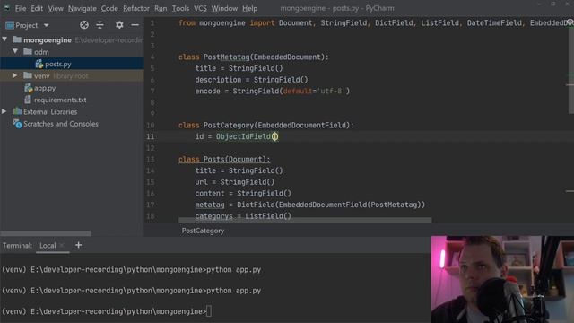
Task: Click 'class Posts(Document):' code line
Action: (x=224, y=160)
